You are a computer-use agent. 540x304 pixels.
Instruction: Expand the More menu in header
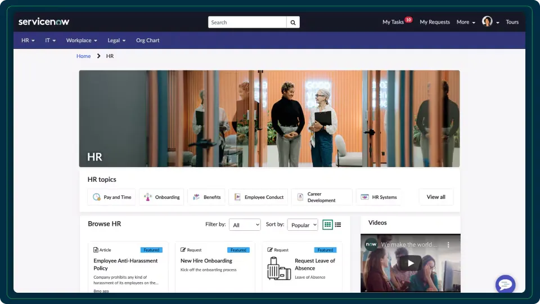(x=466, y=22)
